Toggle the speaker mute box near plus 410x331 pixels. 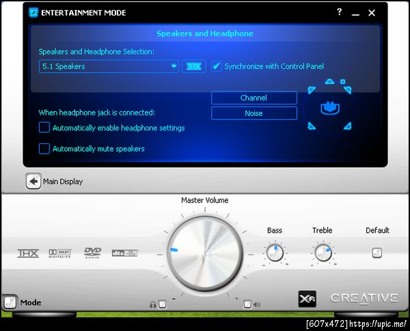click(247, 304)
